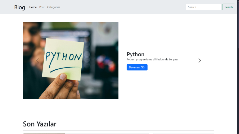
Task: Focus the Search input field
Action: click(203, 7)
